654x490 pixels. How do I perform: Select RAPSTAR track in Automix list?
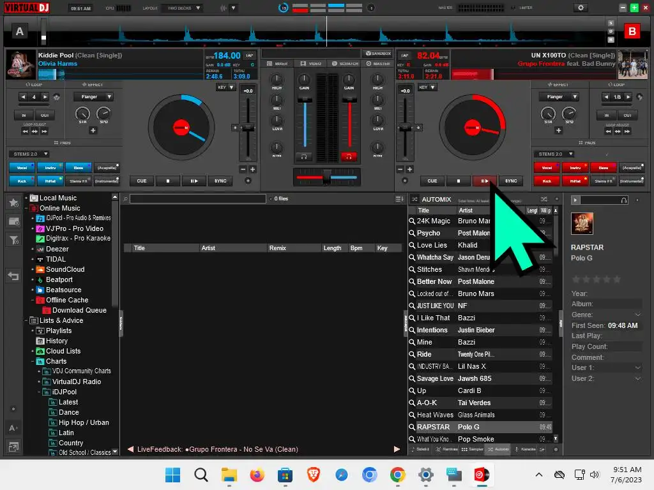(482, 427)
